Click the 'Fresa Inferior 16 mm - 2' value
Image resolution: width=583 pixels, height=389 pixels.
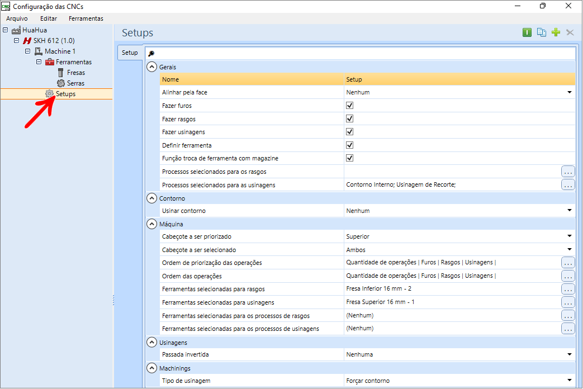[378, 288]
